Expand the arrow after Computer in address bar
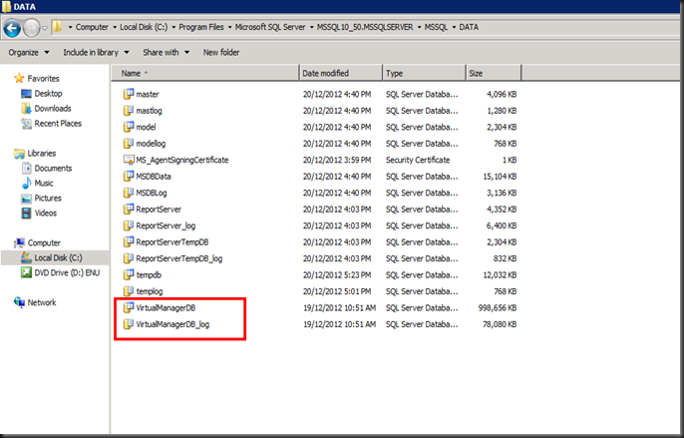This screenshot has width=684, height=438. click(115, 27)
